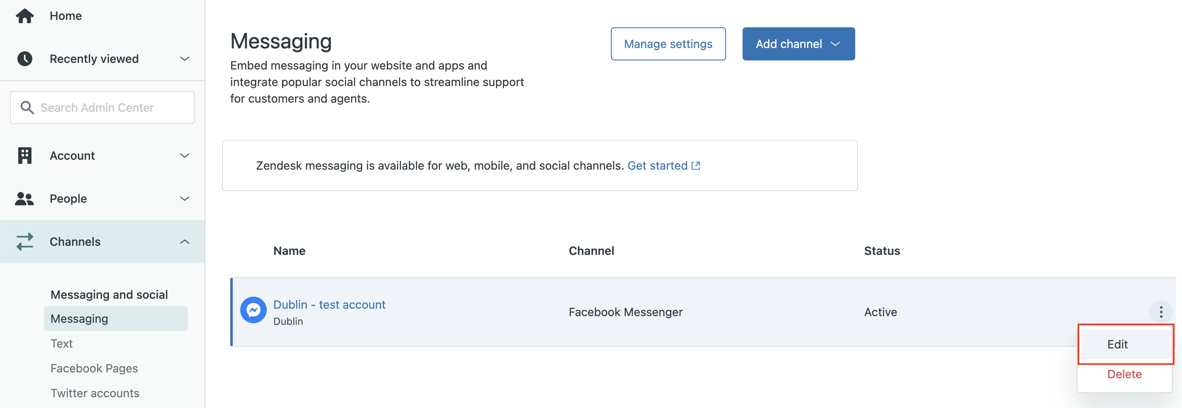
Task: Click the search magnifier icon
Action: [x=27, y=107]
